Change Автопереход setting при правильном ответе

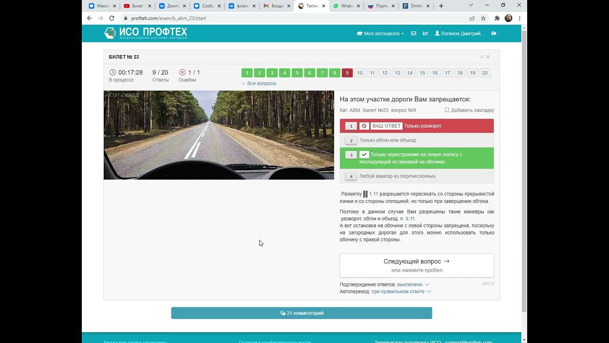pyautogui.click(x=401, y=292)
